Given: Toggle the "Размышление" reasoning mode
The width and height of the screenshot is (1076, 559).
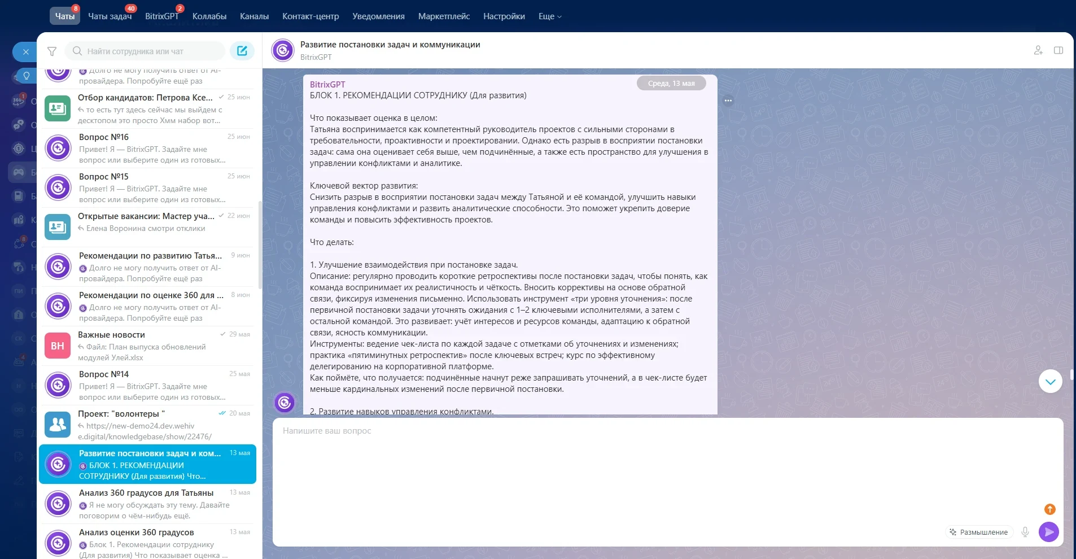Looking at the screenshot, I should click(979, 532).
